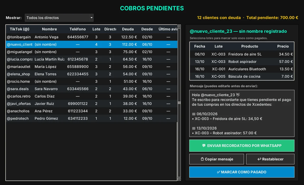This screenshot has width=304, height=185.
Task: Click price 57.00 € in lots table
Action: pos(286,62)
